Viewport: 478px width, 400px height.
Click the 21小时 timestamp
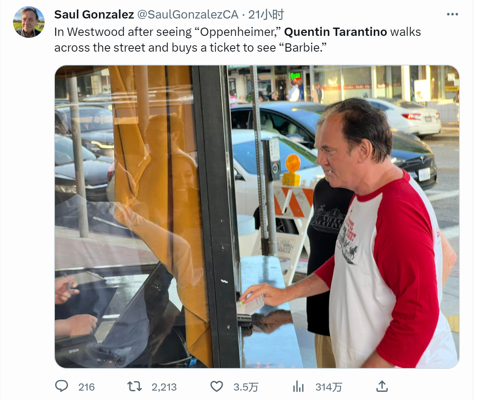[x=266, y=15]
